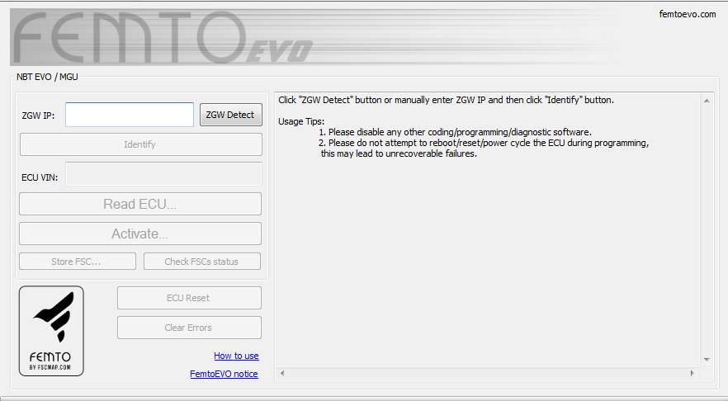728x401 pixels.
Task: Click inside the usage tips log area
Action: point(487,248)
